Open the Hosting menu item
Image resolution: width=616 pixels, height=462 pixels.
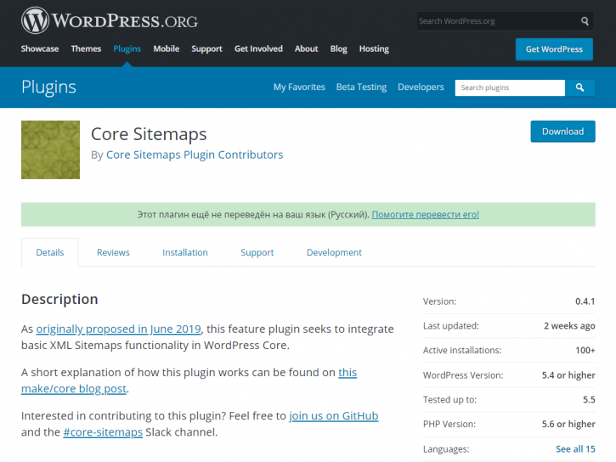pyautogui.click(x=374, y=48)
